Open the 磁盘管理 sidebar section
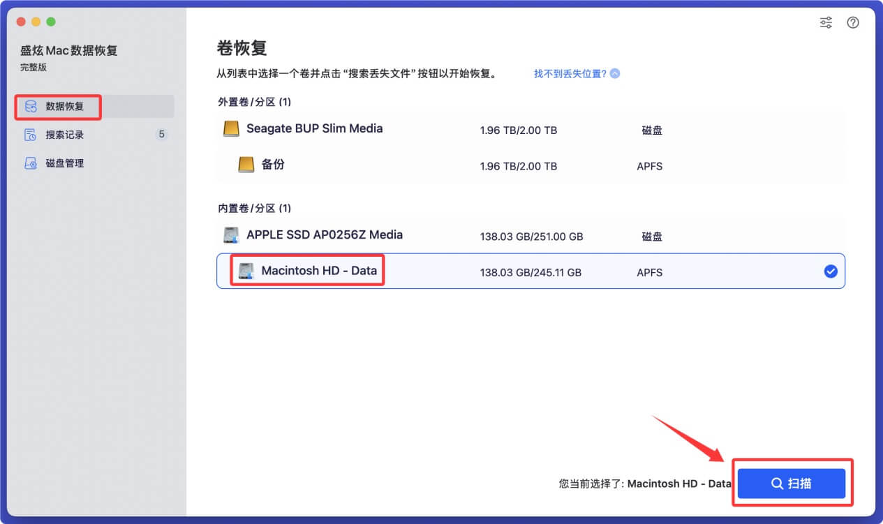This screenshot has height=524, width=883. [x=64, y=163]
